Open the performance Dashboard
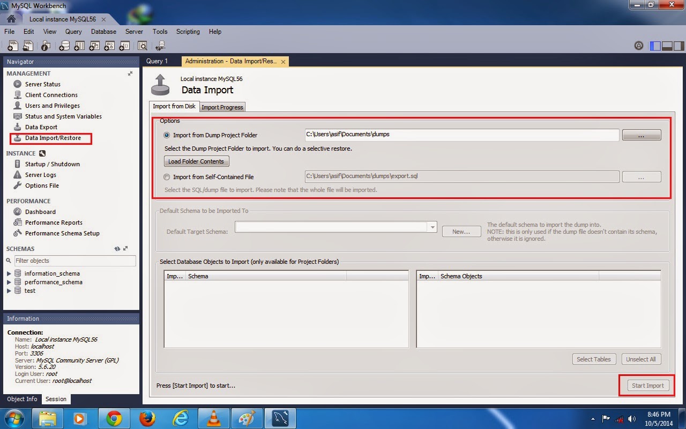 (x=40, y=212)
